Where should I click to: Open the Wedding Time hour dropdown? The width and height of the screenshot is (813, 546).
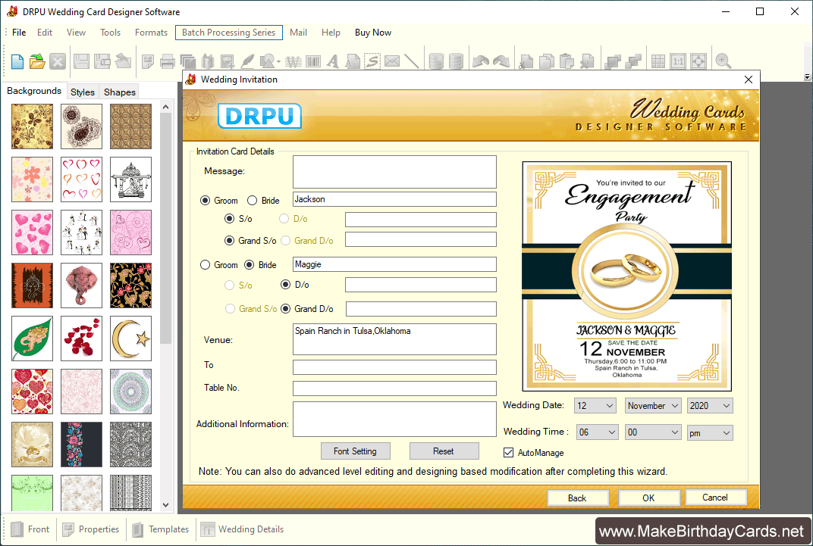coord(598,432)
